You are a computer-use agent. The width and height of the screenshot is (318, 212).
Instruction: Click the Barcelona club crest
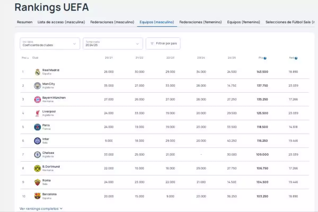[37, 196]
